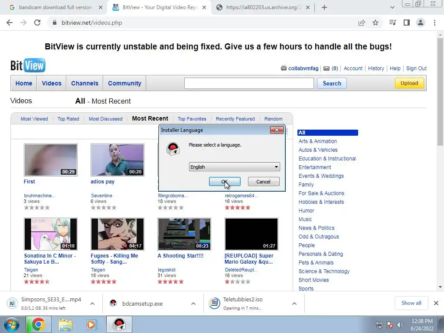This screenshot has height=333, width=444.
Task: Open the 'adios pay' video thumbnail
Action: [x=118, y=160]
